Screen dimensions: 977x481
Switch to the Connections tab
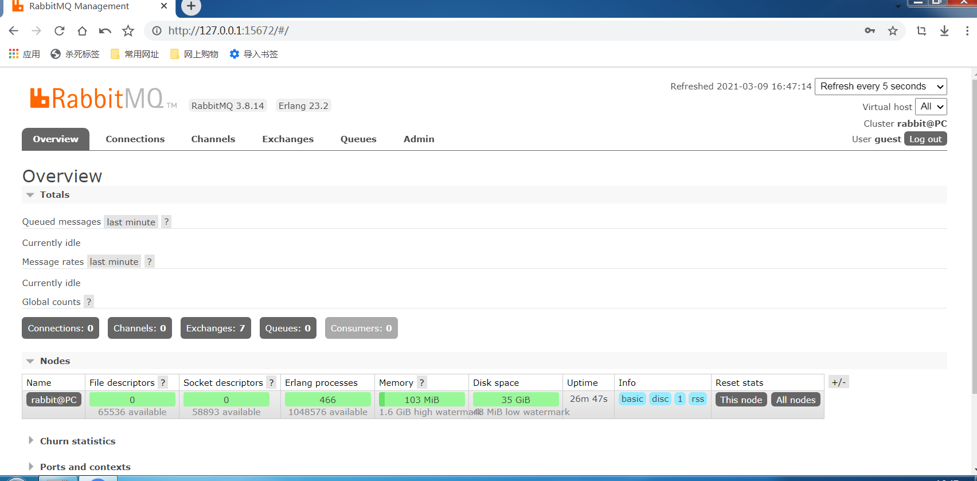(135, 139)
